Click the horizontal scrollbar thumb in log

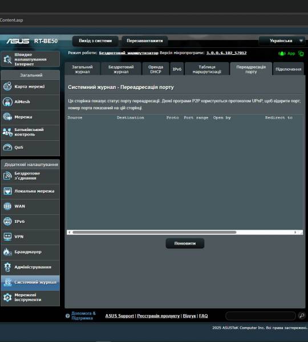[x=155, y=233]
